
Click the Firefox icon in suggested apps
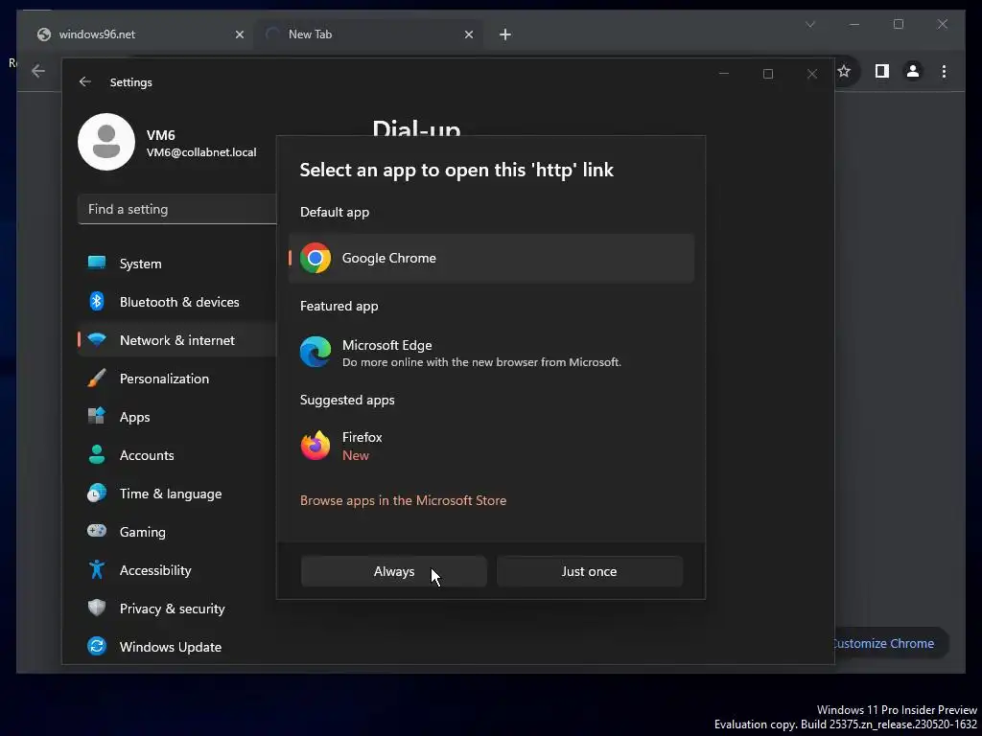pos(316,446)
